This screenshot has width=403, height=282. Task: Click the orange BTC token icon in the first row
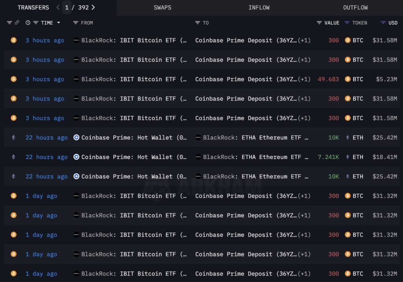pyautogui.click(x=348, y=40)
